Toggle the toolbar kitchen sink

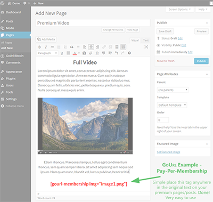click(123, 47)
